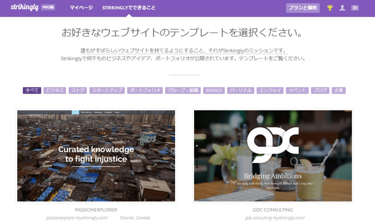This screenshot has height=224, width=375.
Task: Click the PRO版 badge next to the logo
Action: (48, 7)
